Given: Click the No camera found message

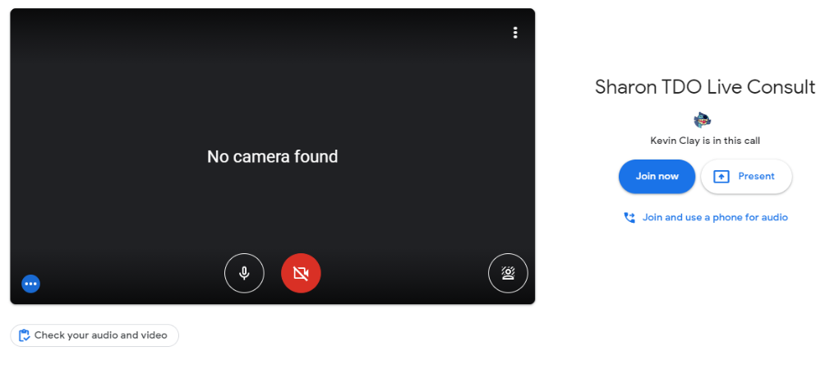Looking at the screenshot, I should click(272, 156).
